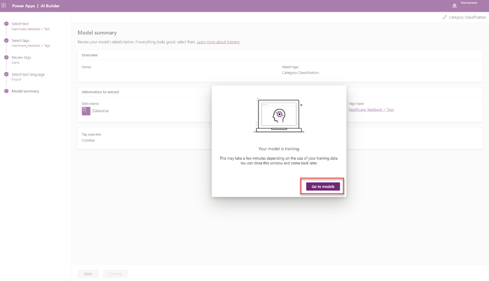Image resolution: width=489 pixels, height=281 pixels.
Task: Click the Training button
Action: (115, 274)
